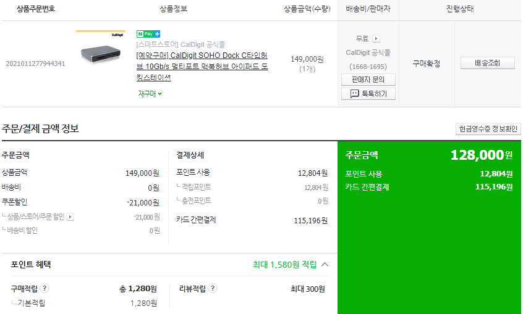Click order number 2021011277944341
The image size is (523, 314).
point(35,64)
